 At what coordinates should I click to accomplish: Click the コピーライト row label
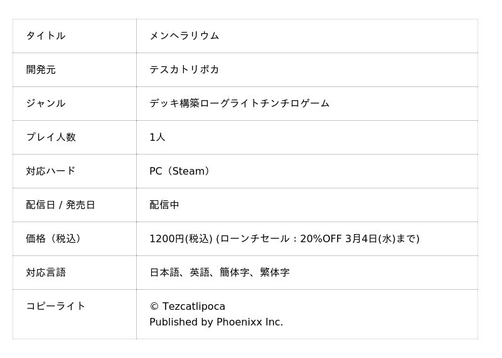click(55, 306)
